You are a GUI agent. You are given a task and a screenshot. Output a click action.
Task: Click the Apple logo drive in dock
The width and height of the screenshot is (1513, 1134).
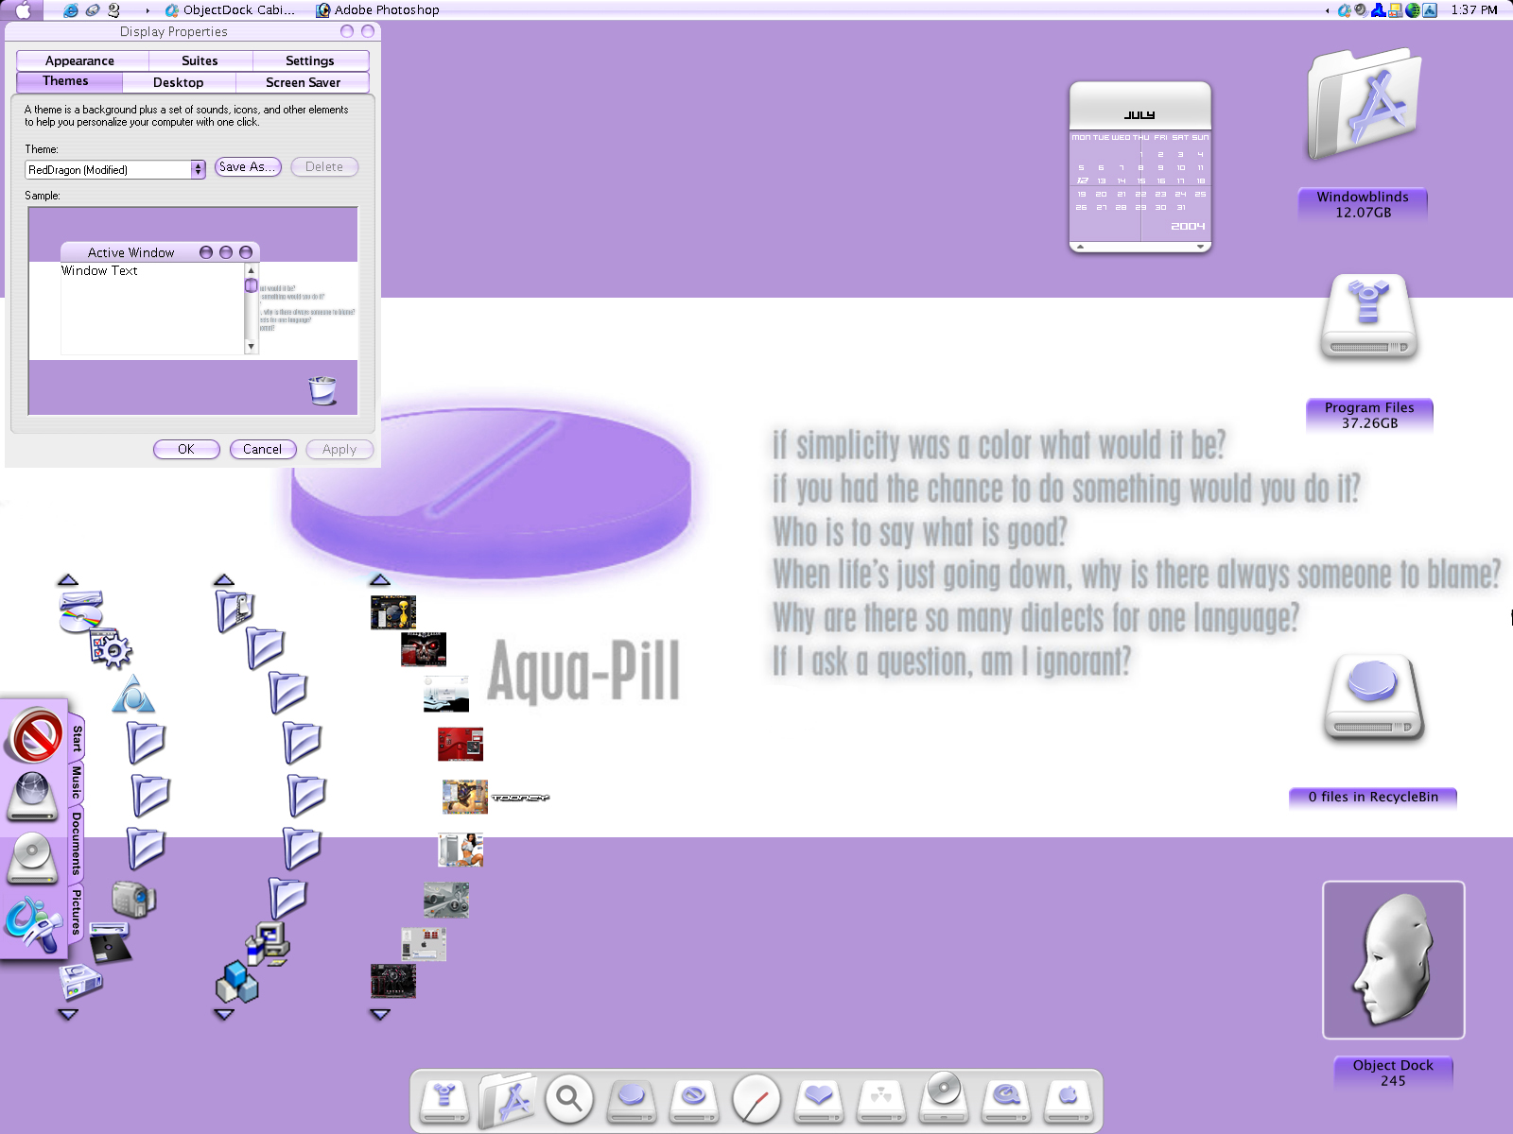[1069, 1100]
